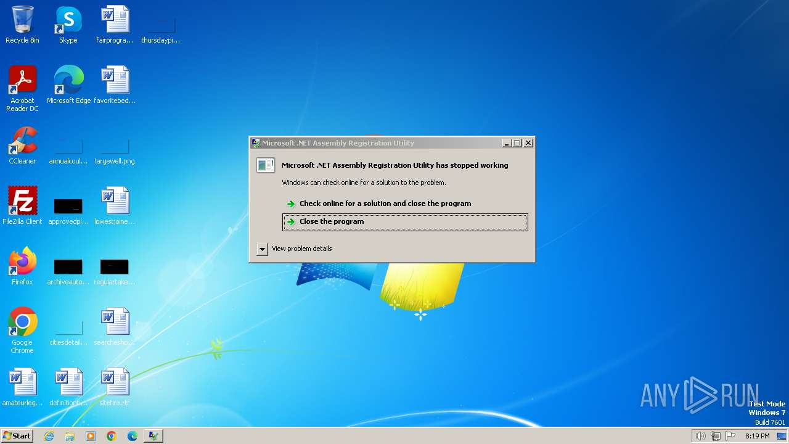Open the Recycle Bin desktop icon
789x444 pixels.
coord(22,25)
